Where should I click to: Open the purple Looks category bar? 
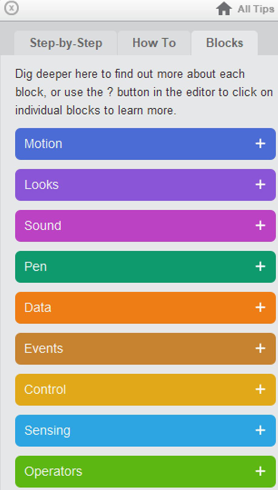145,185
